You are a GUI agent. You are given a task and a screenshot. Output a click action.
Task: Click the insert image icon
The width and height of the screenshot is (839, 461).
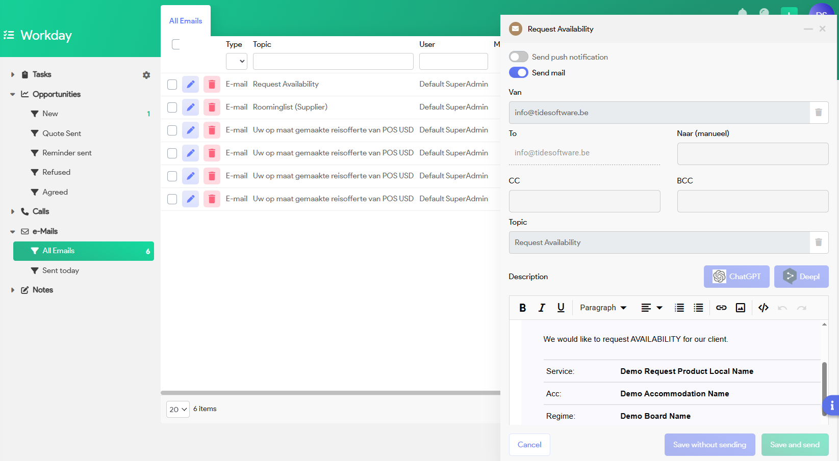[741, 308]
